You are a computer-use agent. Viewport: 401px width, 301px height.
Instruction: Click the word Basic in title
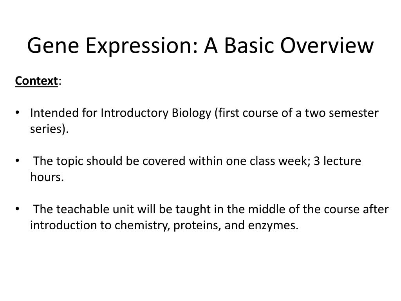click(x=249, y=46)
